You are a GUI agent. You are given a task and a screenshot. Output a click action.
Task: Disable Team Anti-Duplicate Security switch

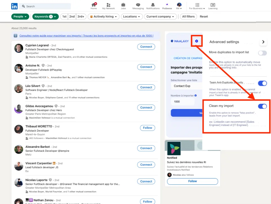coord(262,83)
